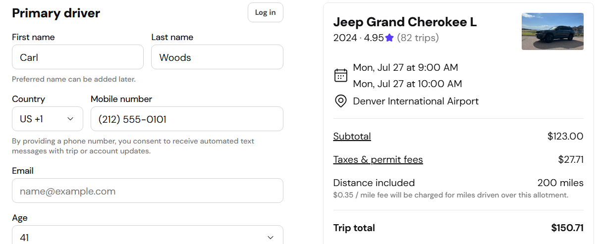Expand the Age dropdown showing 41
The height and width of the screenshot is (244, 598).
point(148,235)
